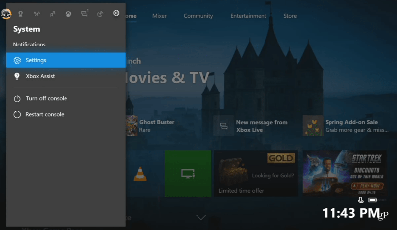Open the Looking for Gold offer tile
Viewport: 397px width, 230px height.
pos(256,174)
